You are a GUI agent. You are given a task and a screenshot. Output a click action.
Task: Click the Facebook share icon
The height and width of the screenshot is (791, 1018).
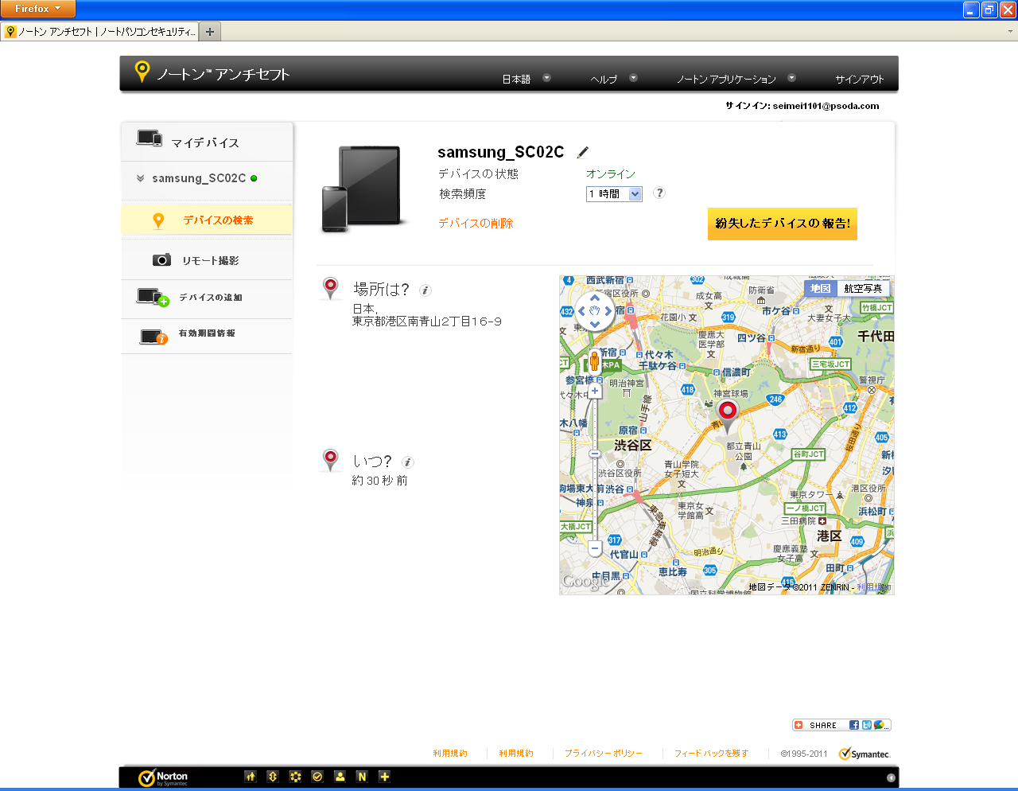pos(854,725)
